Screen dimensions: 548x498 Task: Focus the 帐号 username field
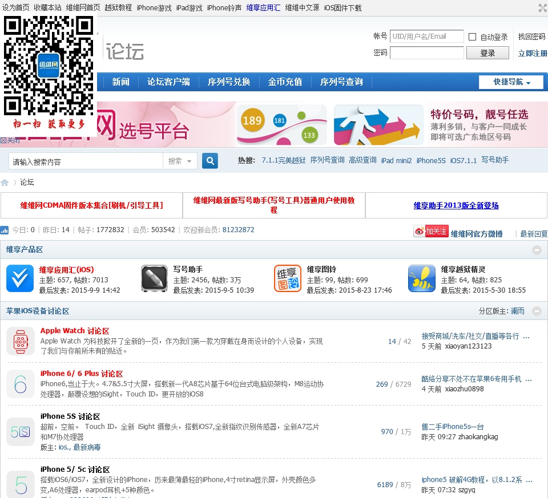click(427, 37)
